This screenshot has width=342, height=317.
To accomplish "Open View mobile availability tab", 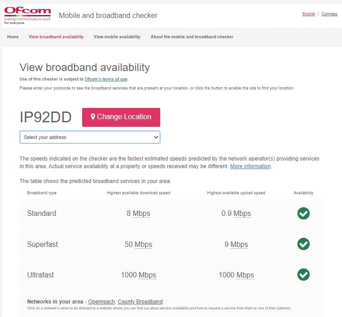I will click(117, 37).
